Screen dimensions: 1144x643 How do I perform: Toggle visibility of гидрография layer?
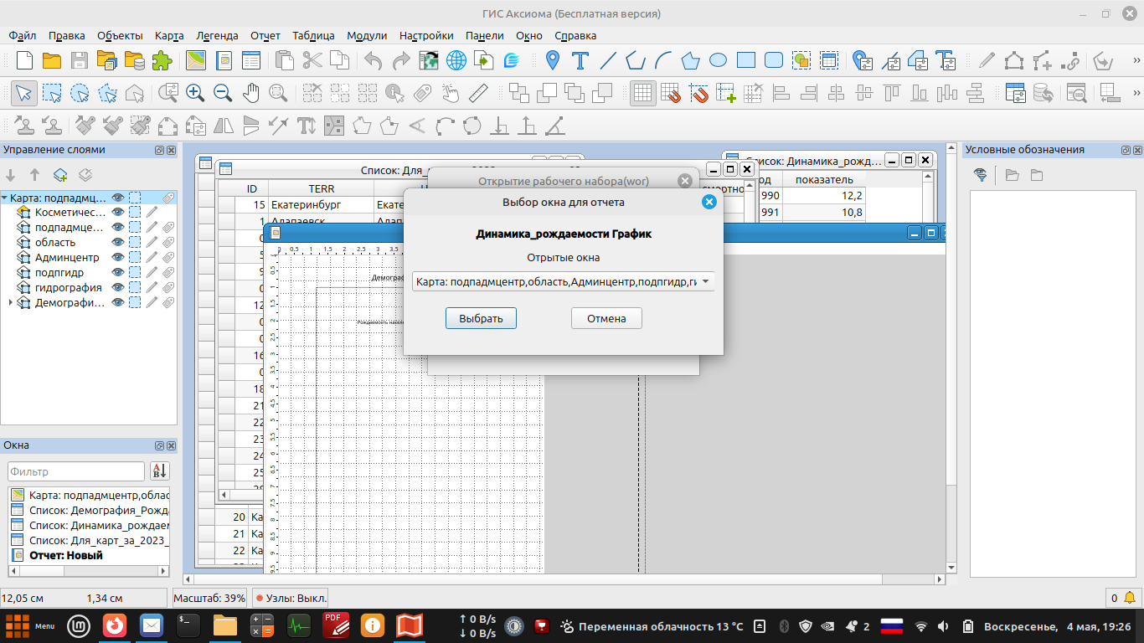(x=118, y=288)
